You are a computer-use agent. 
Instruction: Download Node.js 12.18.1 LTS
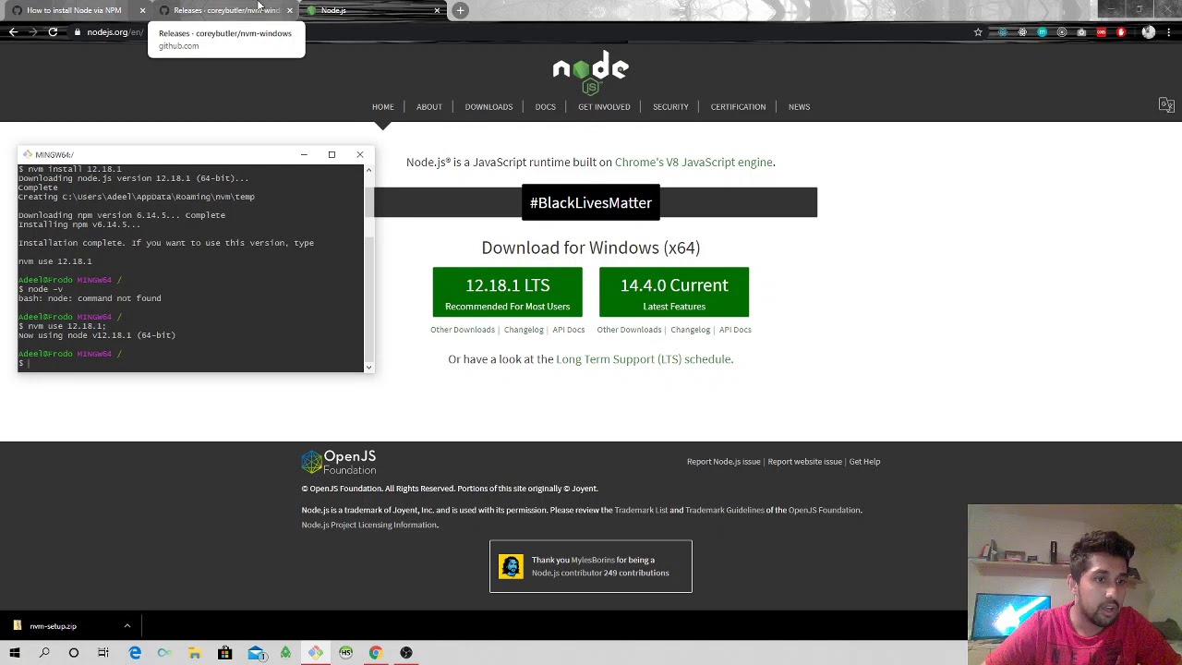508,293
